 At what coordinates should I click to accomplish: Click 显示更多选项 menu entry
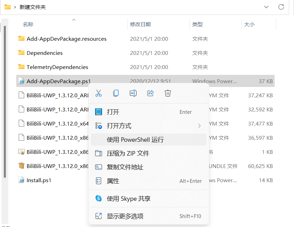point(148,216)
